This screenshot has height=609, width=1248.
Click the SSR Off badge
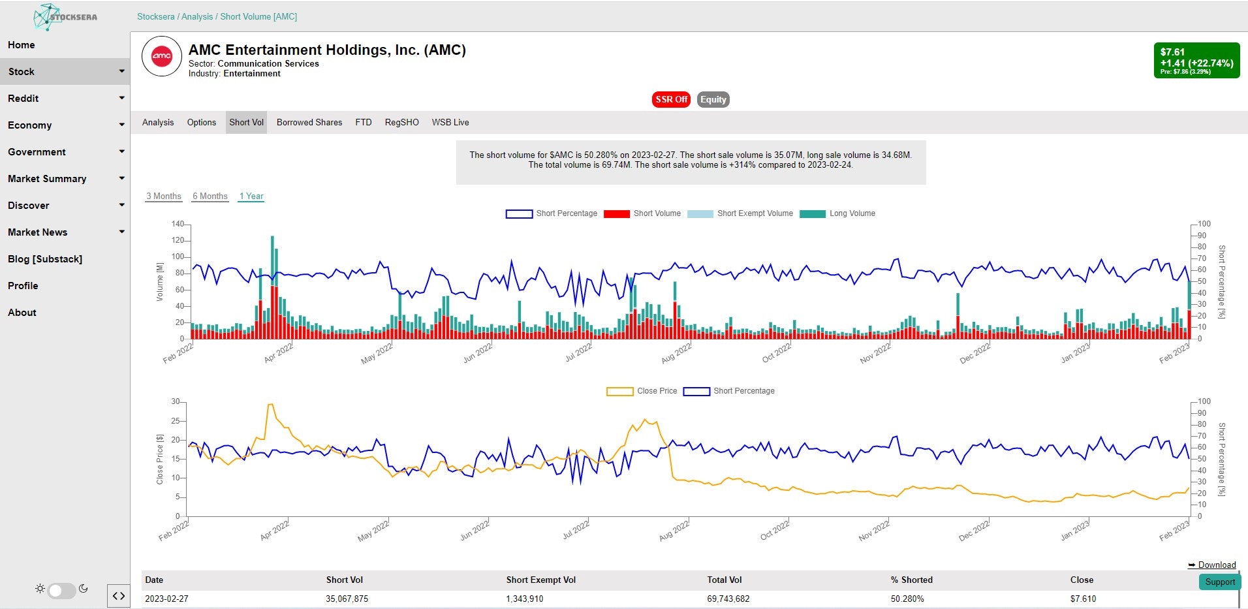[672, 99]
